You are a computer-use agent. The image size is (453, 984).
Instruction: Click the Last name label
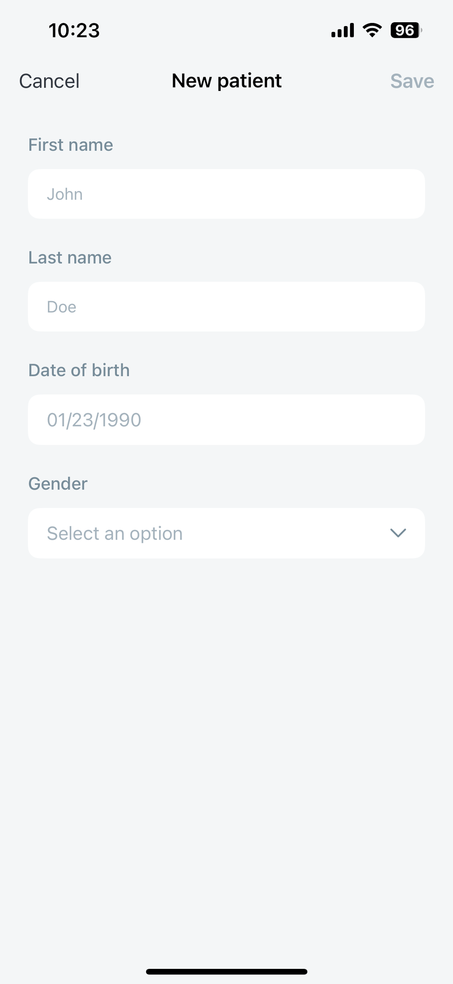tap(70, 258)
